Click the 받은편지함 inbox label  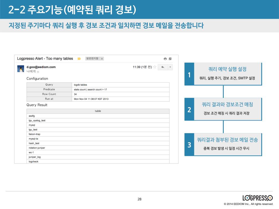[92, 59]
